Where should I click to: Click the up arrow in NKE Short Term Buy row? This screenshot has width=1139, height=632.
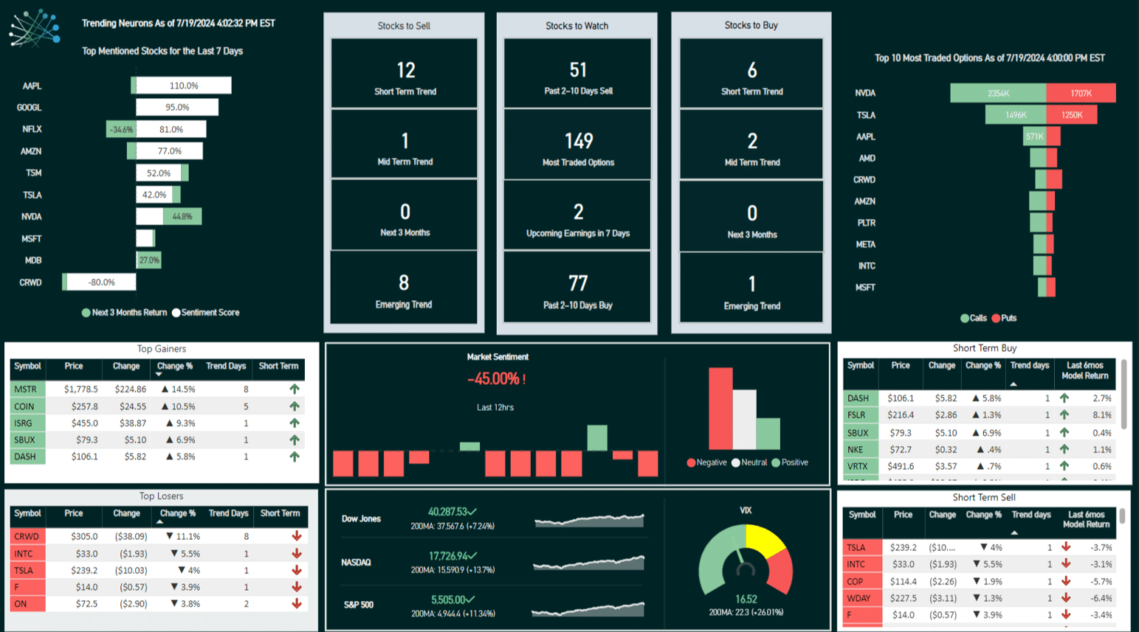pos(1064,449)
